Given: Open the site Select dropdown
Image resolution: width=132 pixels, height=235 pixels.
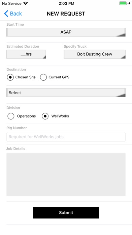Looking at the screenshot, I should tap(66, 93).
